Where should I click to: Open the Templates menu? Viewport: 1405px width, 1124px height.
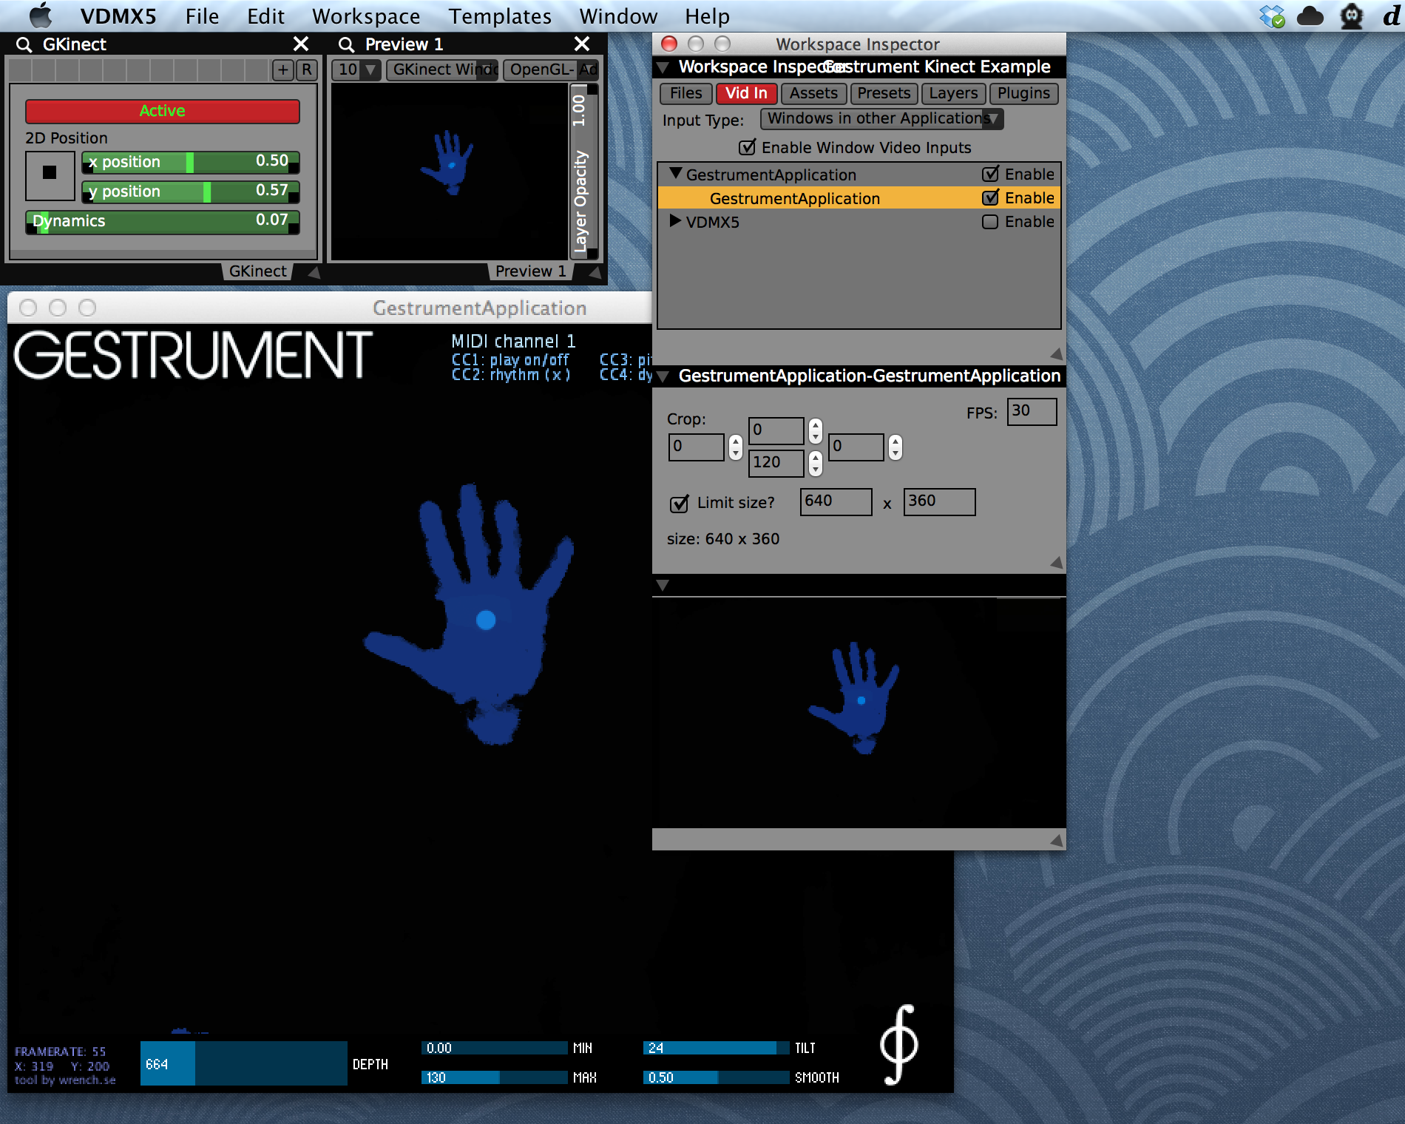point(500,16)
